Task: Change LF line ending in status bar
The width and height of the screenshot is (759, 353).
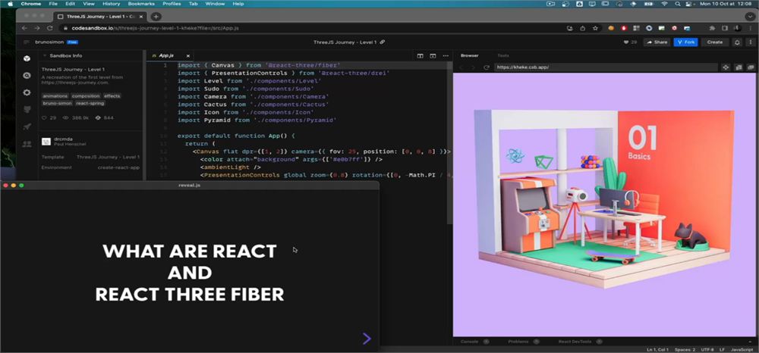Action: 723,350
